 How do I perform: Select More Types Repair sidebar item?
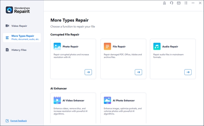(x=22, y=37)
